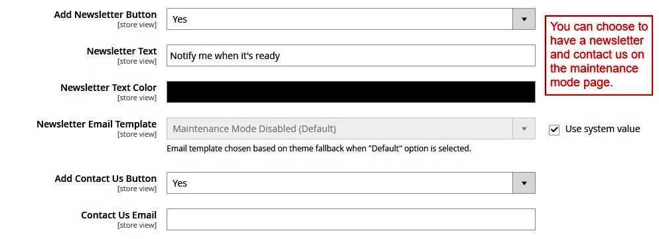Click the 'Use system value' label text

[x=603, y=129]
